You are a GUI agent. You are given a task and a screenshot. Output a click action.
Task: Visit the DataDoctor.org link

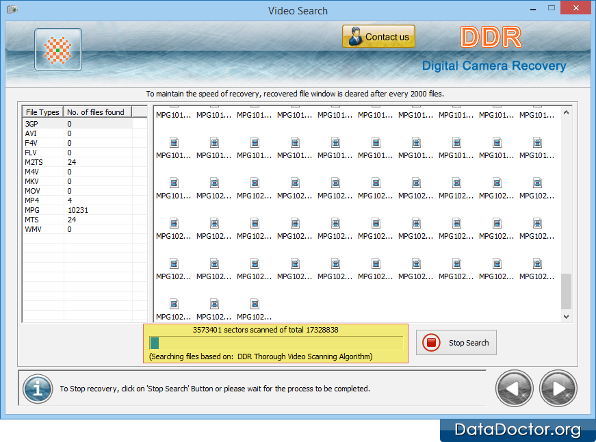pos(517,430)
